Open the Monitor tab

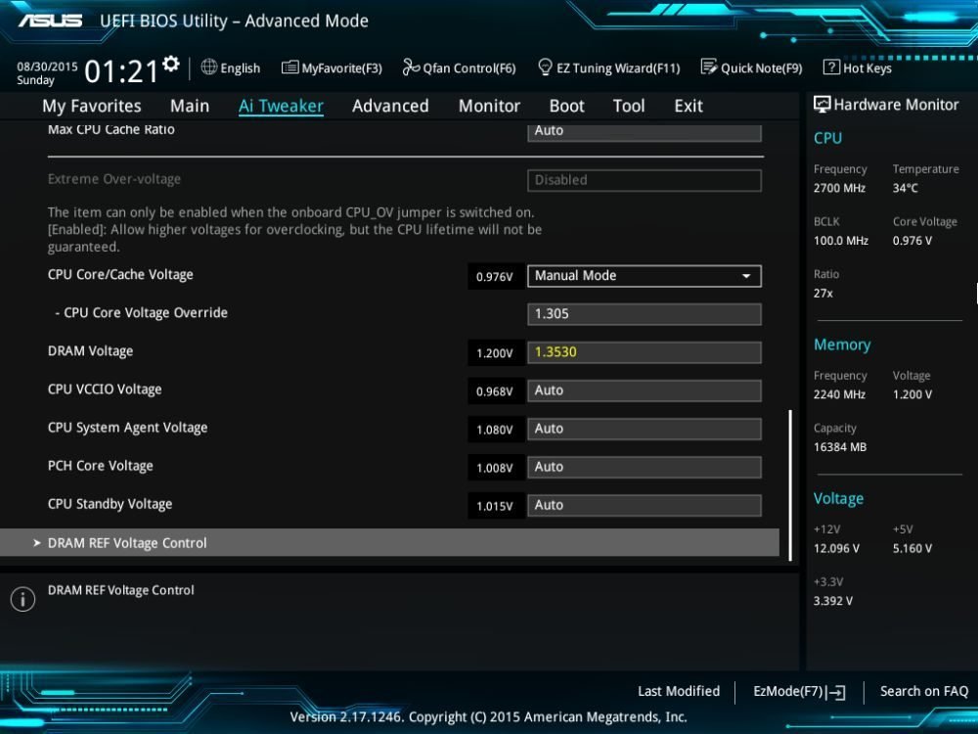(489, 106)
